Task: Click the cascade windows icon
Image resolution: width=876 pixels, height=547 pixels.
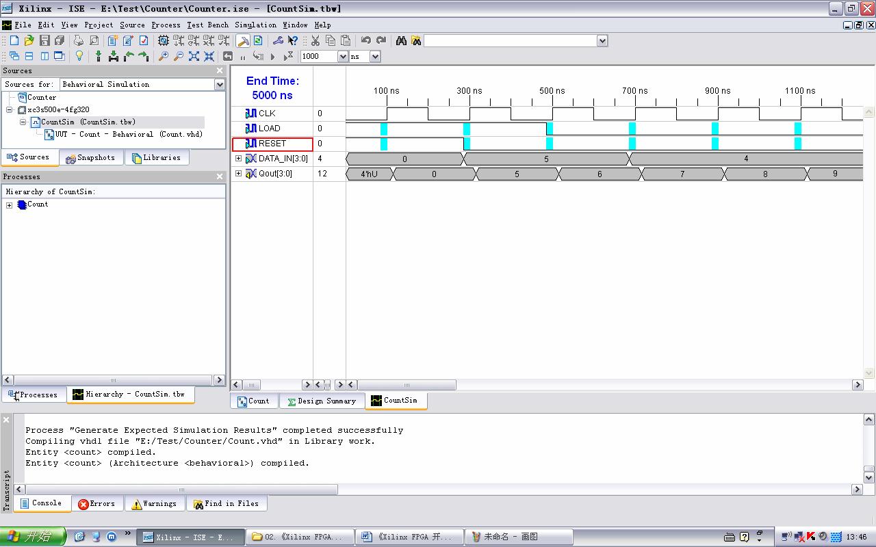Action: point(14,56)
